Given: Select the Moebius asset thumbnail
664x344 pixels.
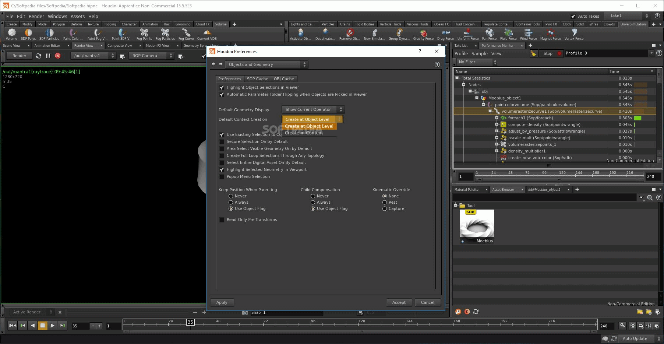Looking at the screenshot, I should pyautogui.click(x=477, y=226).
